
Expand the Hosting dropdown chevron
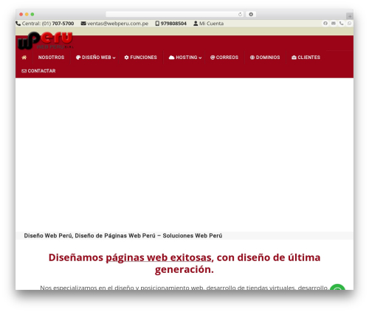click(x=200, y=58)
